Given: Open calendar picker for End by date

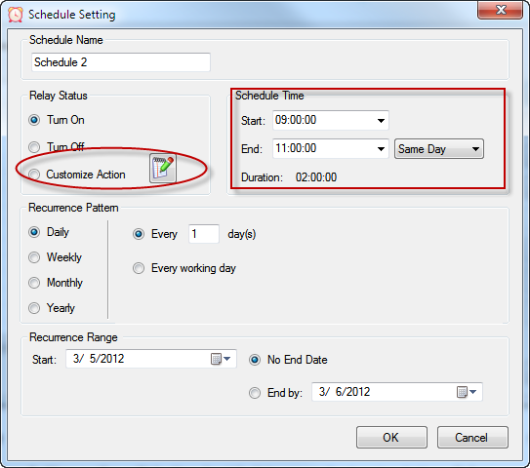Looking at the screenshot, I should point(467,392).
